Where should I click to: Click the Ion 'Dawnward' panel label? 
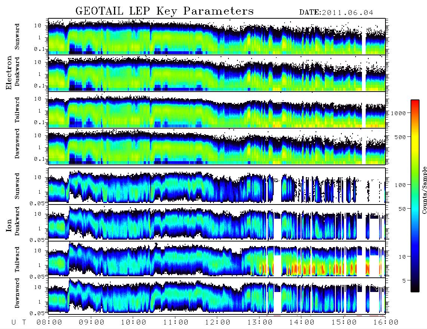(17, 293)
